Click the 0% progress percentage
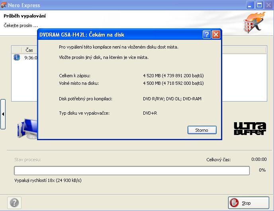Screen dimensions: 274x211 pos(262,170)
